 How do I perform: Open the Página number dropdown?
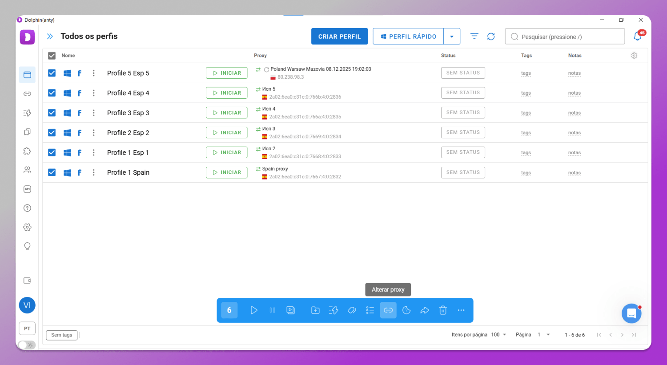548,334
